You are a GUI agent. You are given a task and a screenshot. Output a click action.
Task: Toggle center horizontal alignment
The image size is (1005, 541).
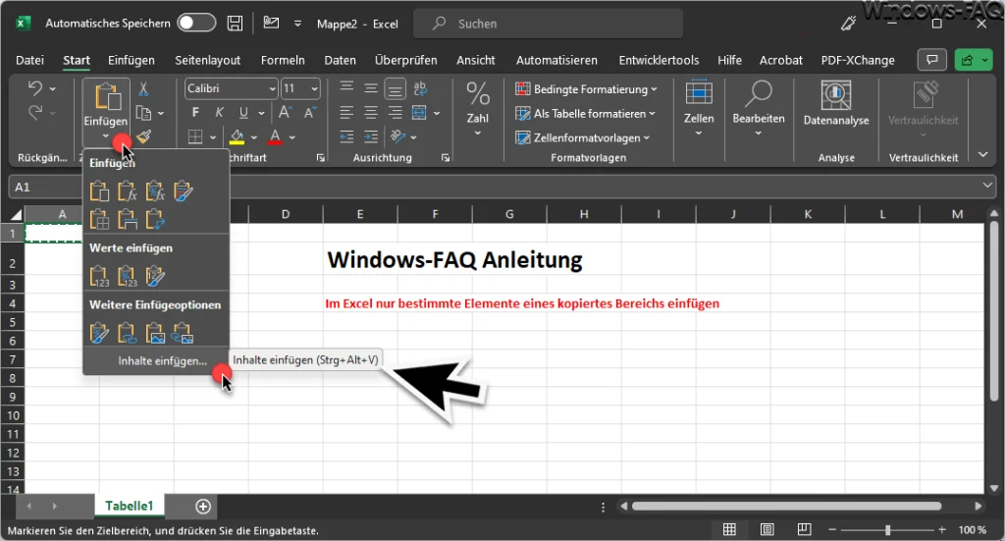click(371, 113)
